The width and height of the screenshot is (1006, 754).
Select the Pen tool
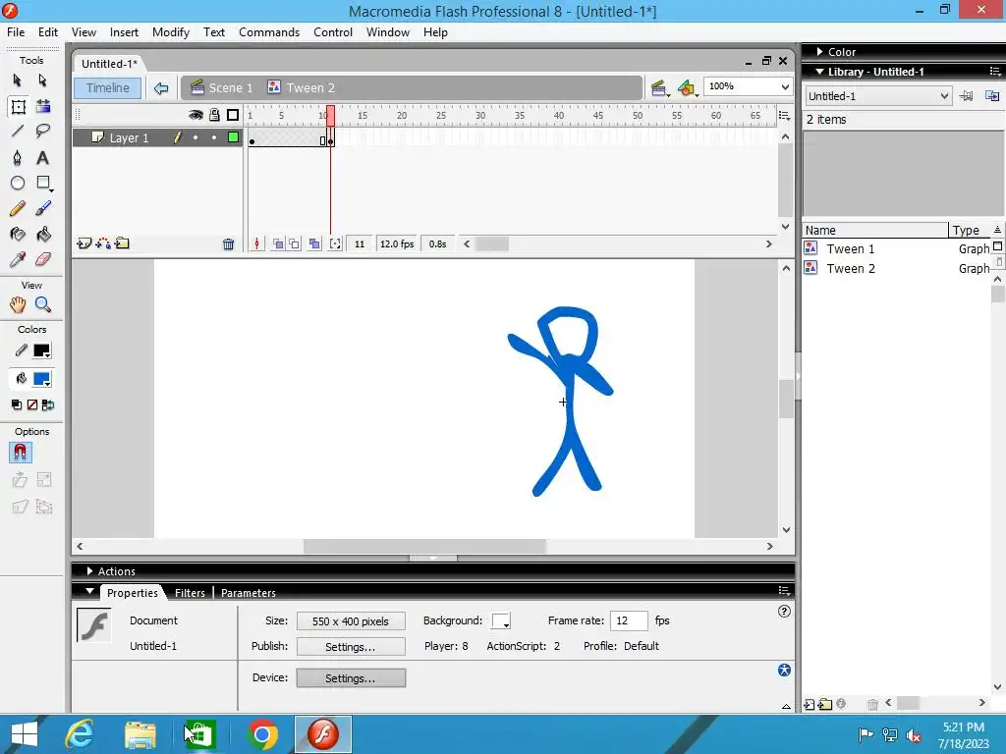(x=18, y=158)
